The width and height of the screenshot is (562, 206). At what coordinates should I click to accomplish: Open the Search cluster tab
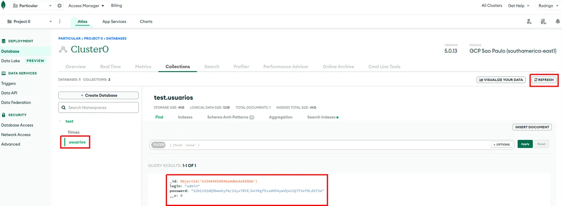[212, 67]
